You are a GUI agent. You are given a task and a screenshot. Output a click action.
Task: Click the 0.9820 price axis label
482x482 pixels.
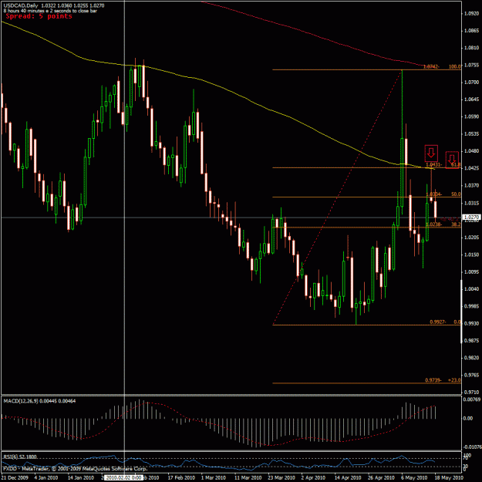[x=472, y=358]
